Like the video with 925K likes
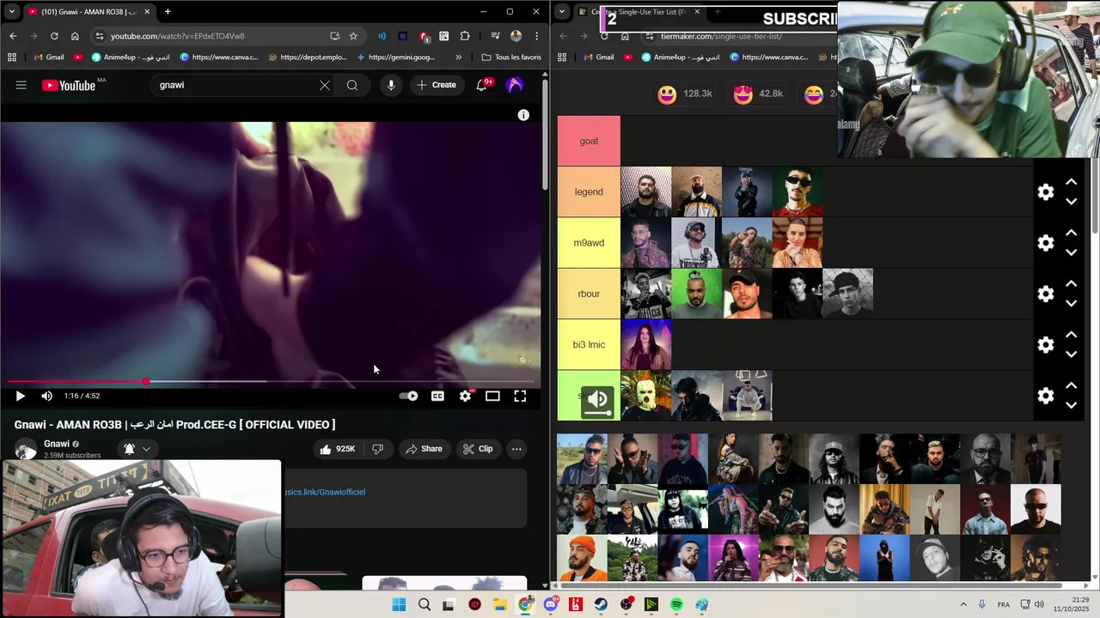1100x618 pixels. (338, 449)
